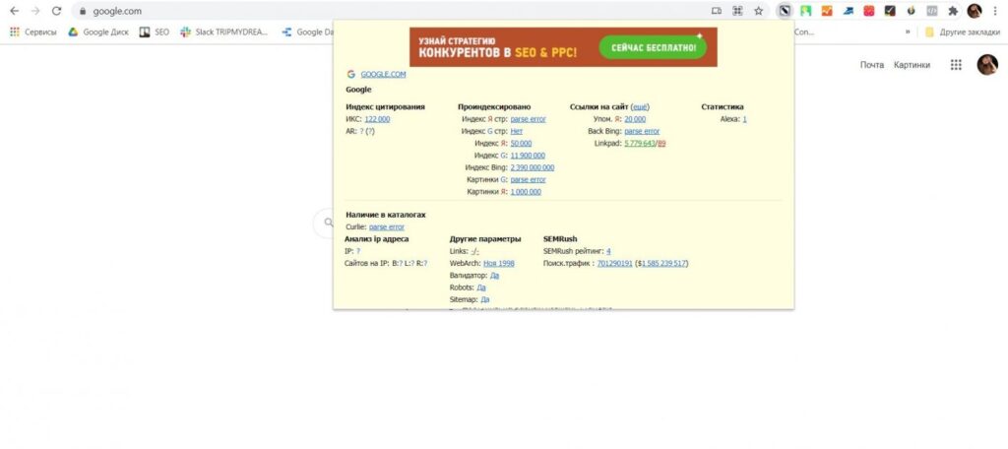Open the Google apps grid icon
Image resolution: width=1008 pixels, height=449 pixels.
point(956,64)
